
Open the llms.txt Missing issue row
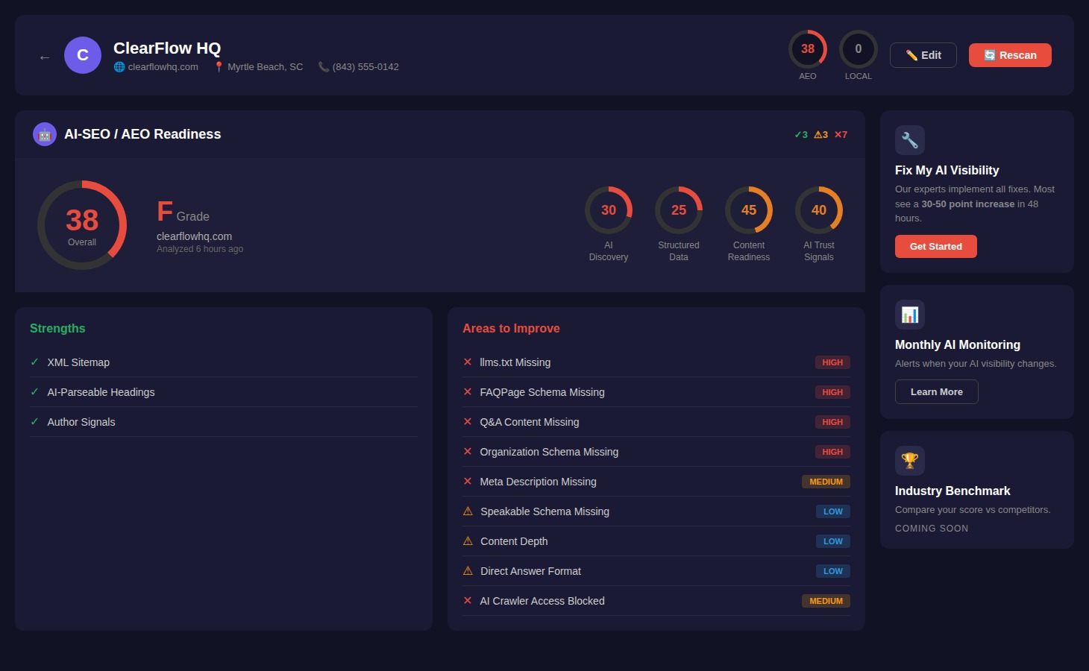click(515, 362)
